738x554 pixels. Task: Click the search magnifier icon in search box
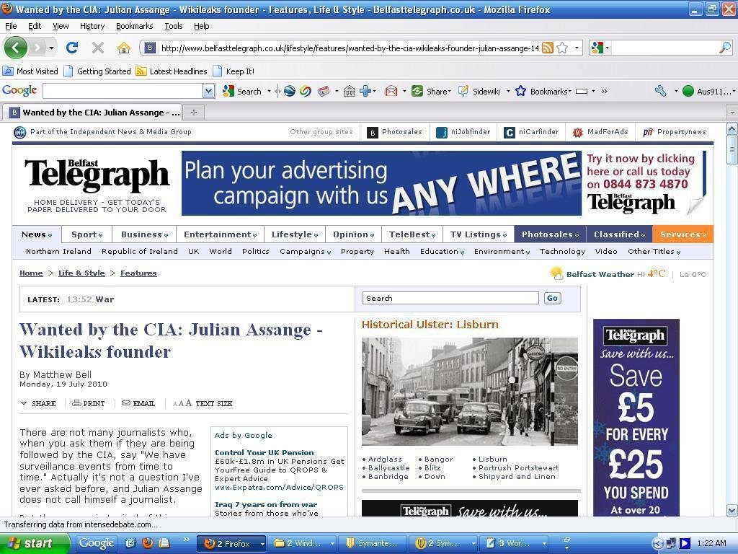tap(725, 48)
